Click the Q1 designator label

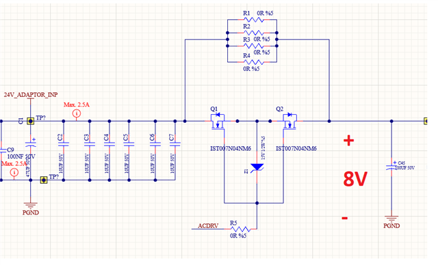(x=214, y=109)
